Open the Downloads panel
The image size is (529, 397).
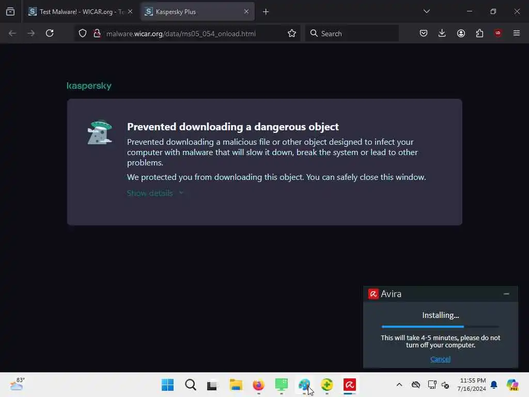[442, 33]
